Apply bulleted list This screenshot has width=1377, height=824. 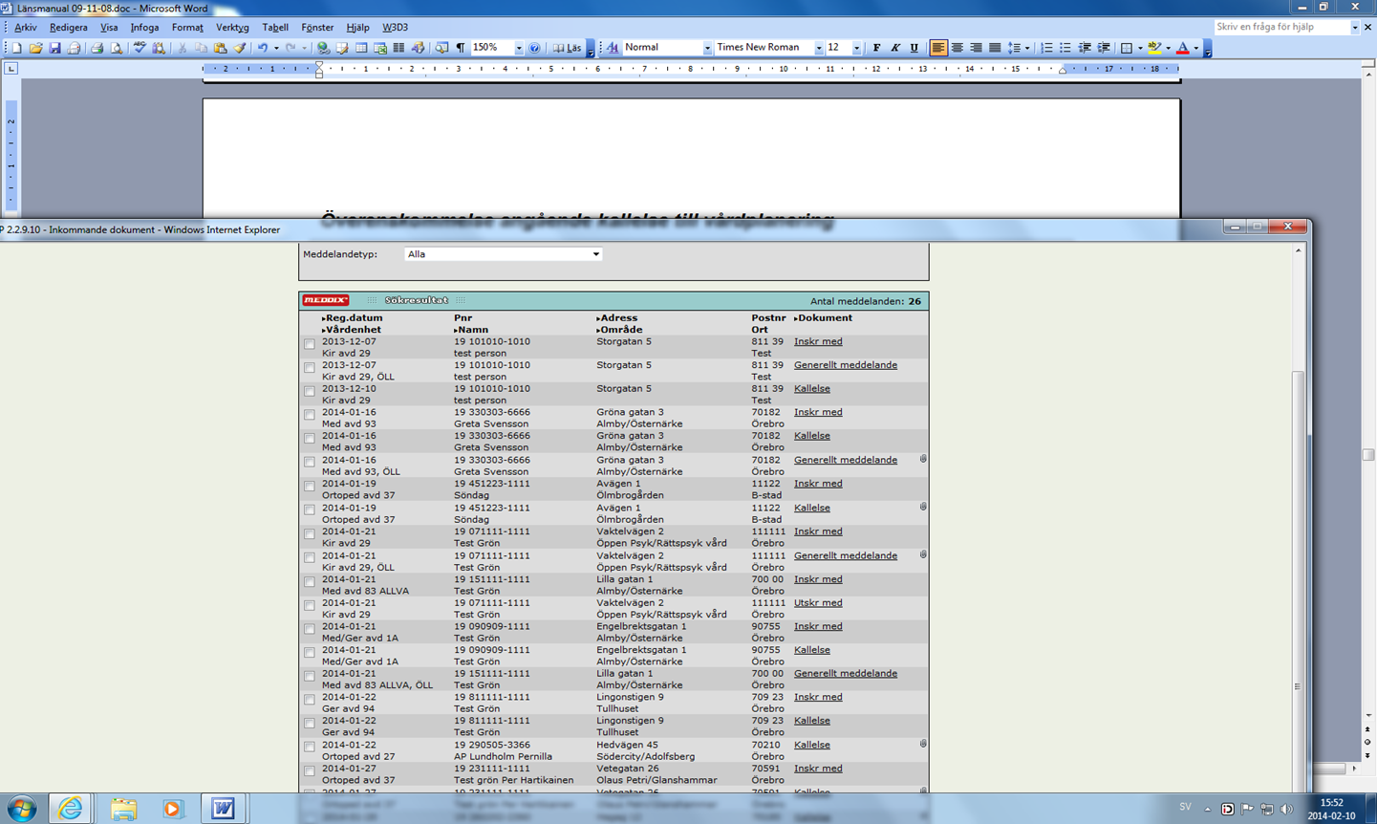pos(1065,48)
